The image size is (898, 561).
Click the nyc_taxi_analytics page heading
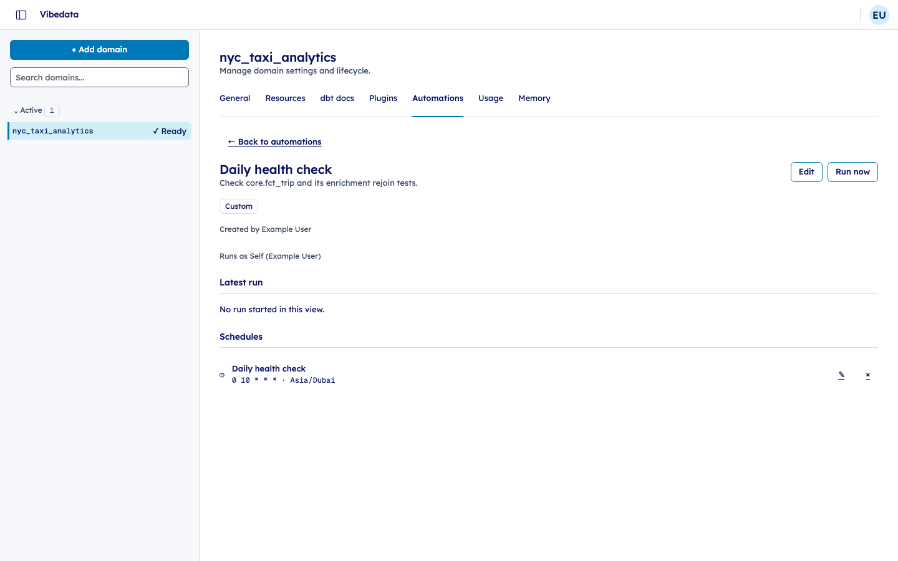278,57
